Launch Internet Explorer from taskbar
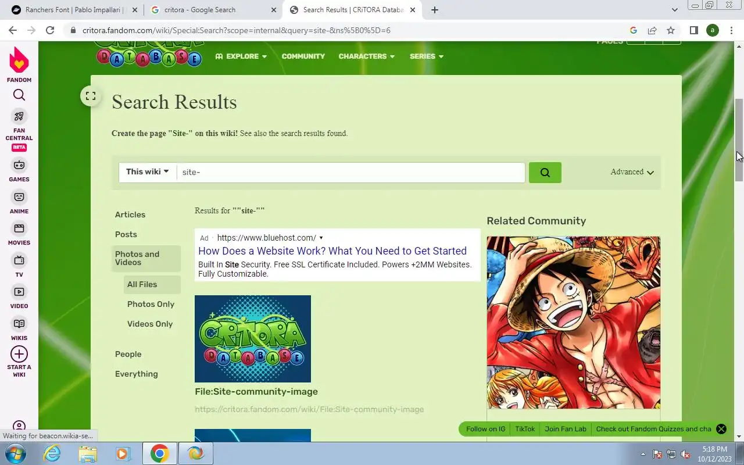The height and width of the screenshot is (465, 744). [52, 453]
